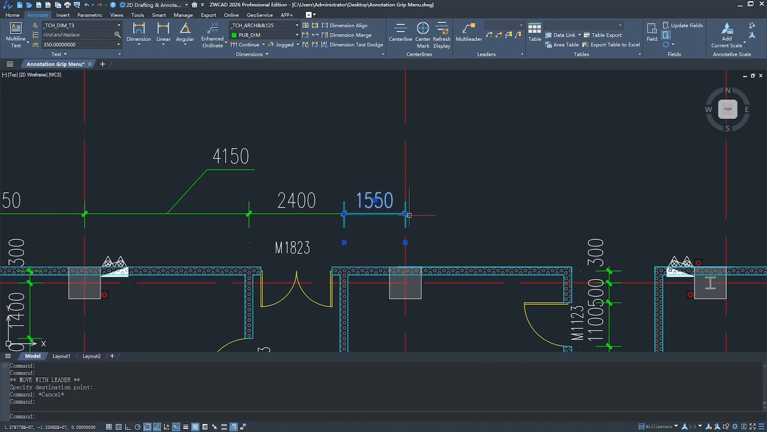Click the blue Help question mark icon

[x=112, y=5]
